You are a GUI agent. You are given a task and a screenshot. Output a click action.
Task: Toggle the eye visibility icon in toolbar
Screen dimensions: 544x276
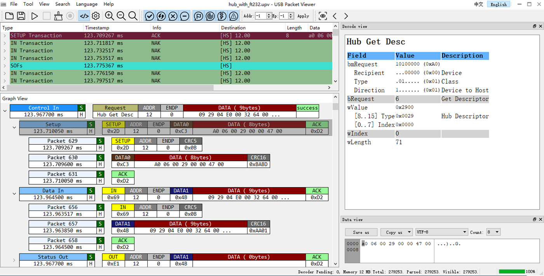[x=323, y=16]
